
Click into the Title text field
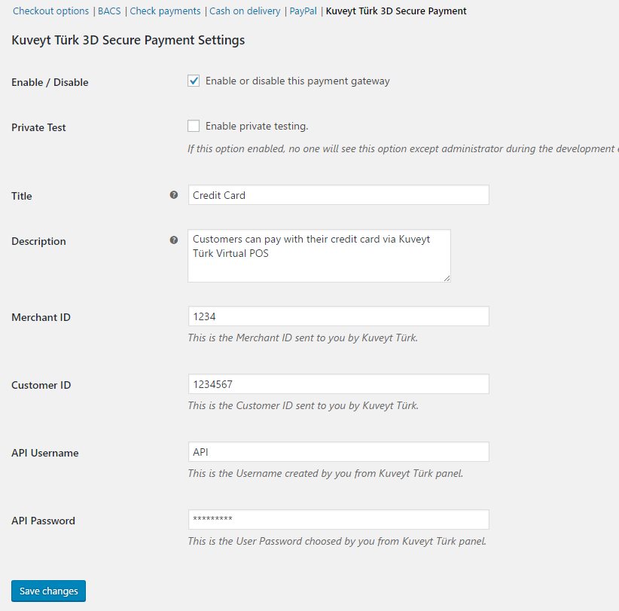tap(338, 195)
